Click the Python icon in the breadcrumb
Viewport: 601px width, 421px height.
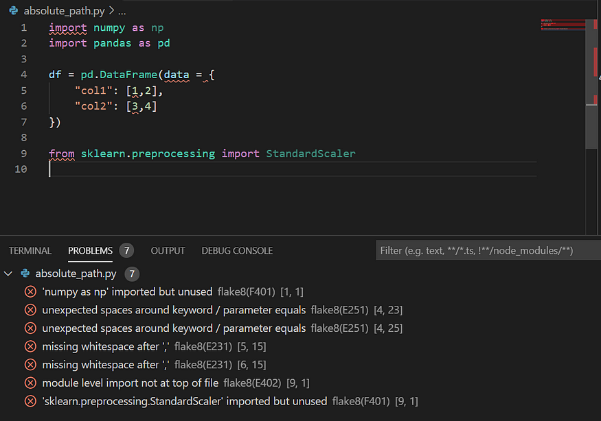[14, 11]
